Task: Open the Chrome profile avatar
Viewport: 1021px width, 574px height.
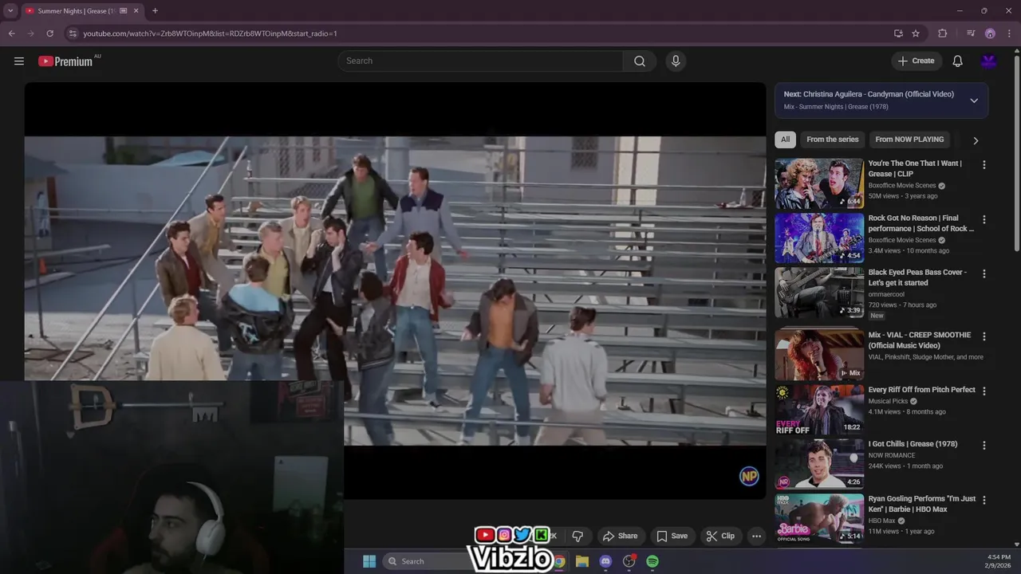Action: 990,33
